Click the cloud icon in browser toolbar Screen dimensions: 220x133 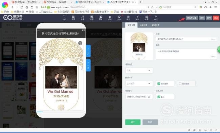tap(205, 7)
